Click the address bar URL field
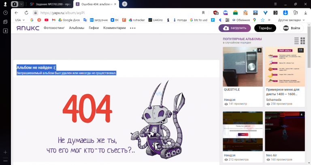311x165 pixels. coord(119,13)
